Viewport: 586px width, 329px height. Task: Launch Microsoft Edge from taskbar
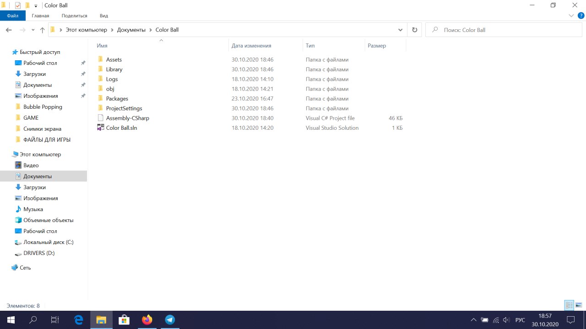pyautogui.click(x=79, y=320)
